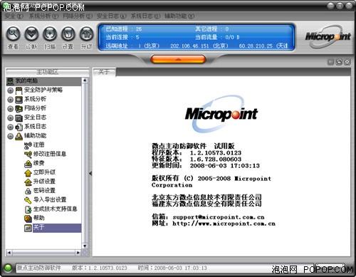Click the sidebar vertical scrollbar down arrow
This screenshot has width=356, height=277.
(x=85, y=246)
